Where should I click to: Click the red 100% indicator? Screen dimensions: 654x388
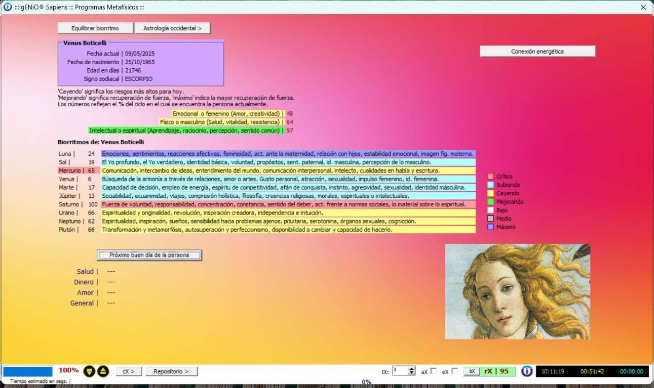(x=68, y=370)
